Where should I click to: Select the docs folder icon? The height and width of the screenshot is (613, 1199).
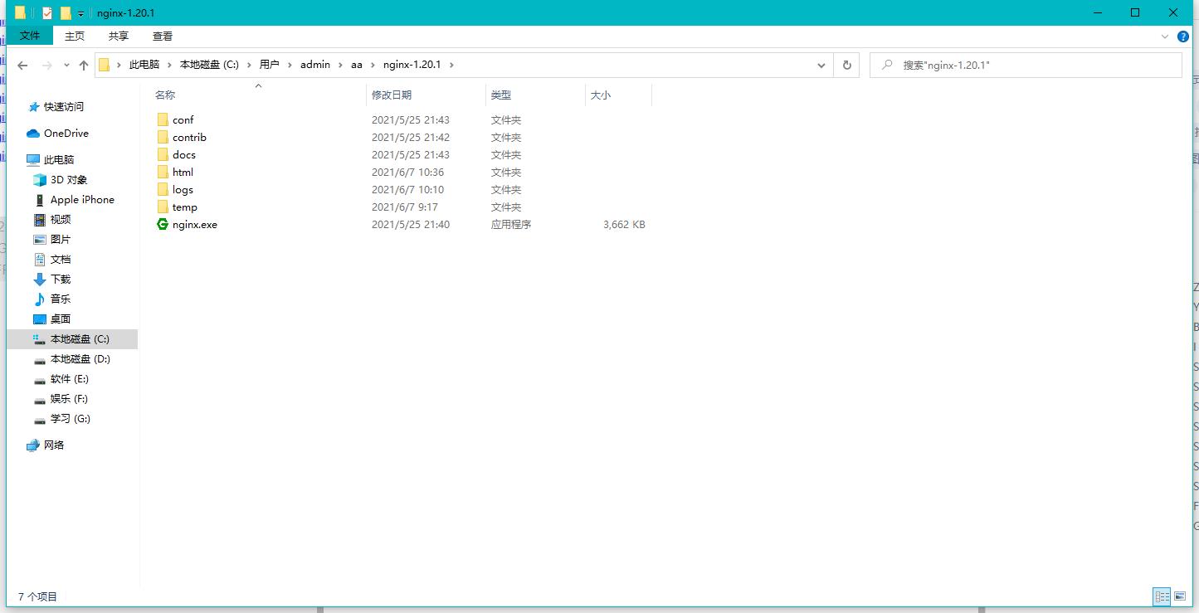click(163, 155)
